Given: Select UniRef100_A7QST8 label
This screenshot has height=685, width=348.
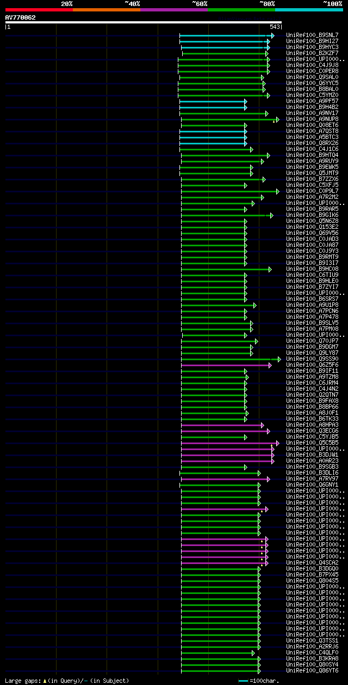Looking at the screenshot, I should (312, 131).
